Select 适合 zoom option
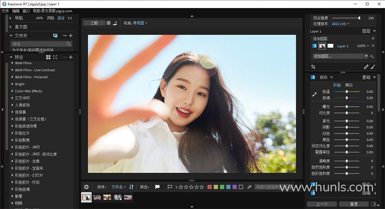This screenshot has width=385, height=209. point(61,18)
